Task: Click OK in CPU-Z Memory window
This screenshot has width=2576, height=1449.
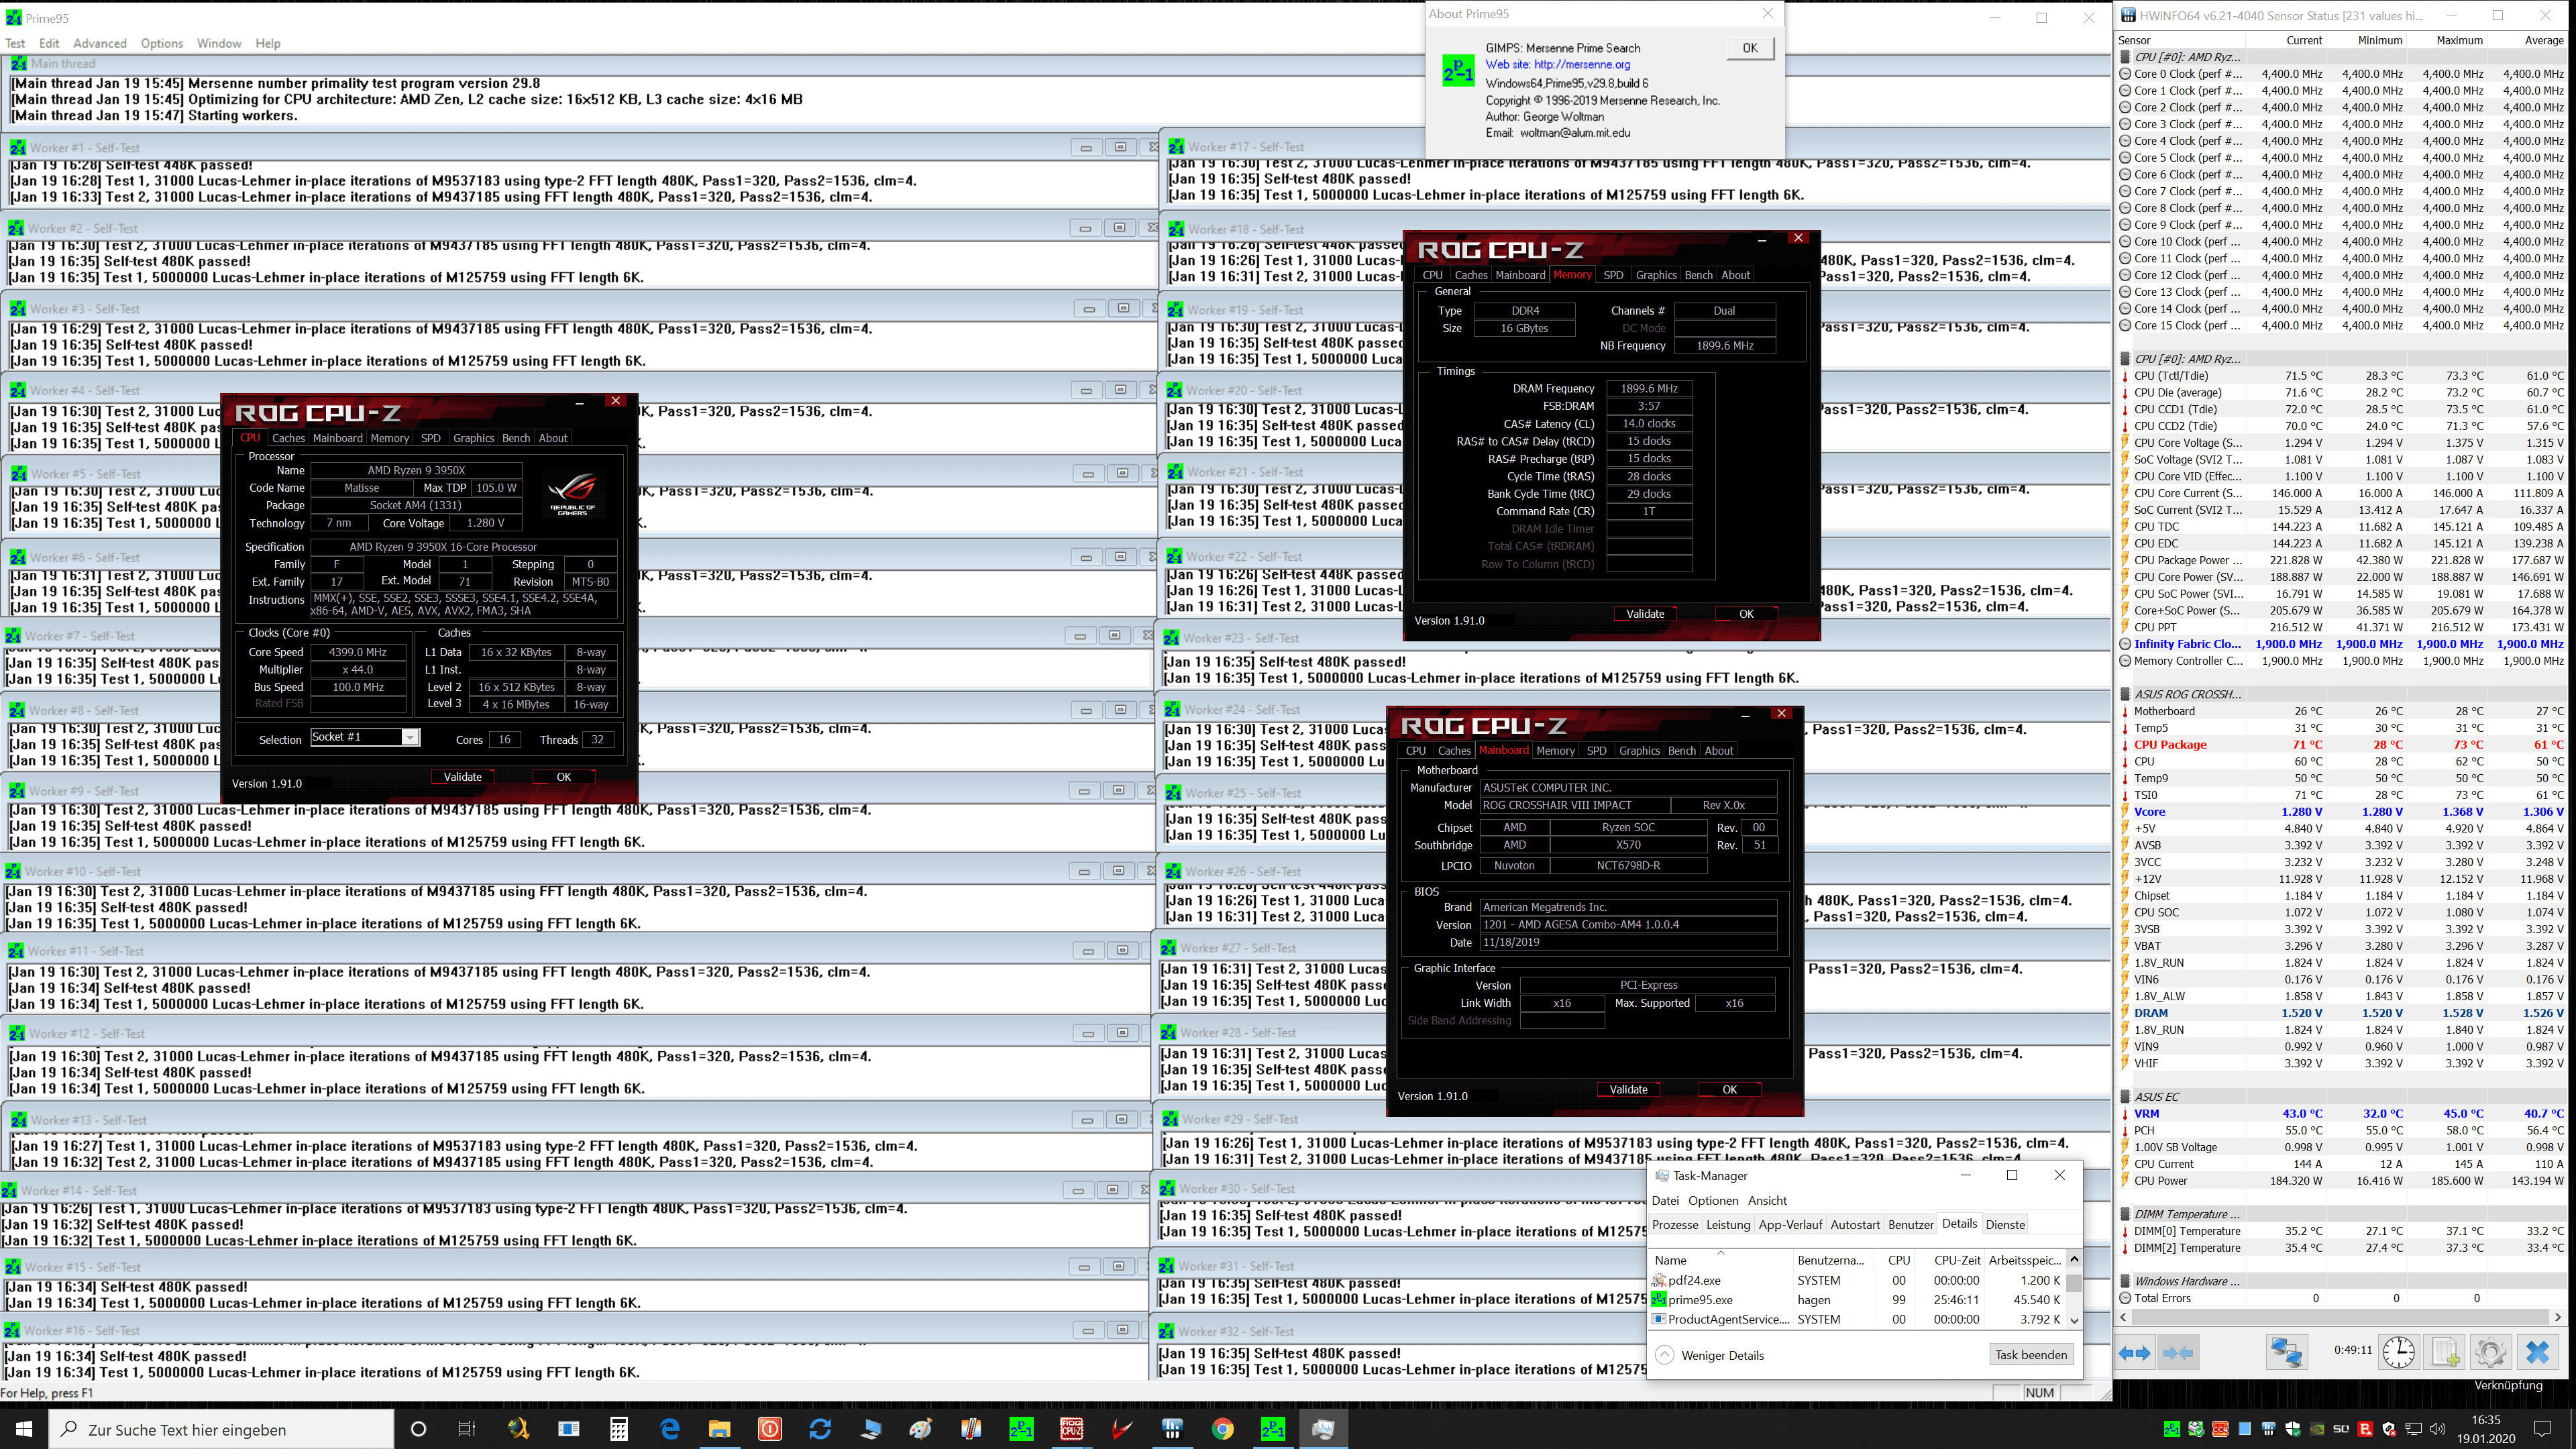Action: 1746,614
